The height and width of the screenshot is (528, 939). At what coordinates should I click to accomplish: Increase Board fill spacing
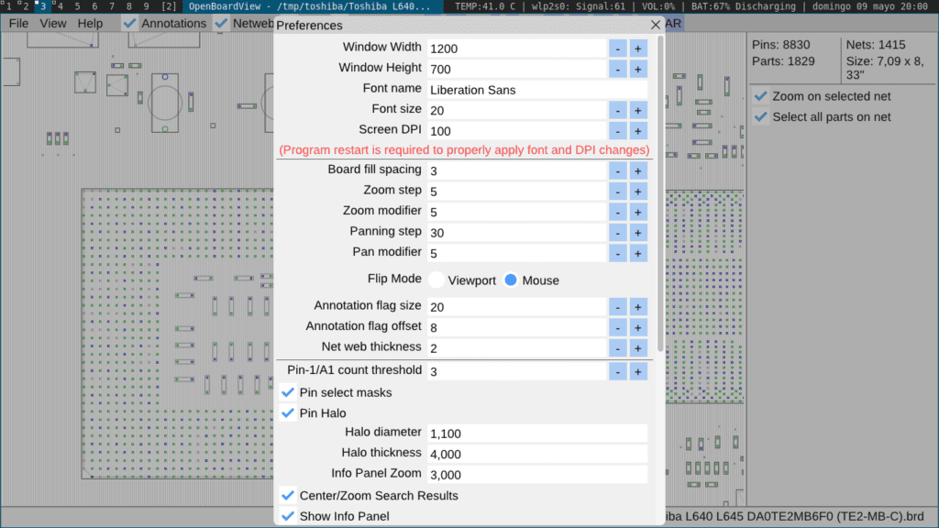pyautogui.click(x=638, y=171)
